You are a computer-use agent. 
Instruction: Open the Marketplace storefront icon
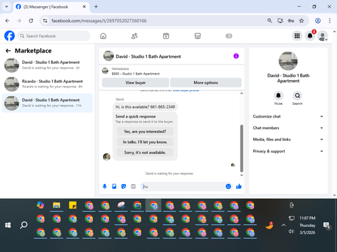pos(197,36)
